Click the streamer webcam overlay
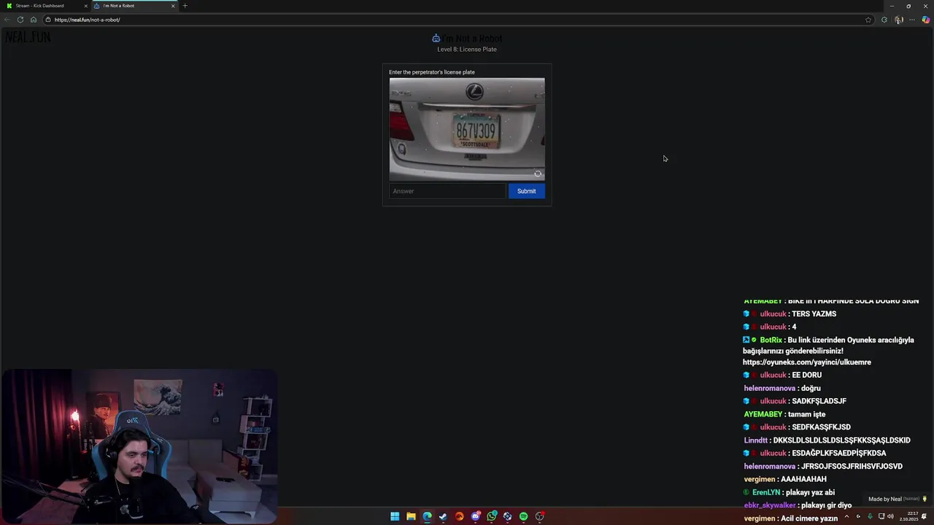 (x=139, y=446)
